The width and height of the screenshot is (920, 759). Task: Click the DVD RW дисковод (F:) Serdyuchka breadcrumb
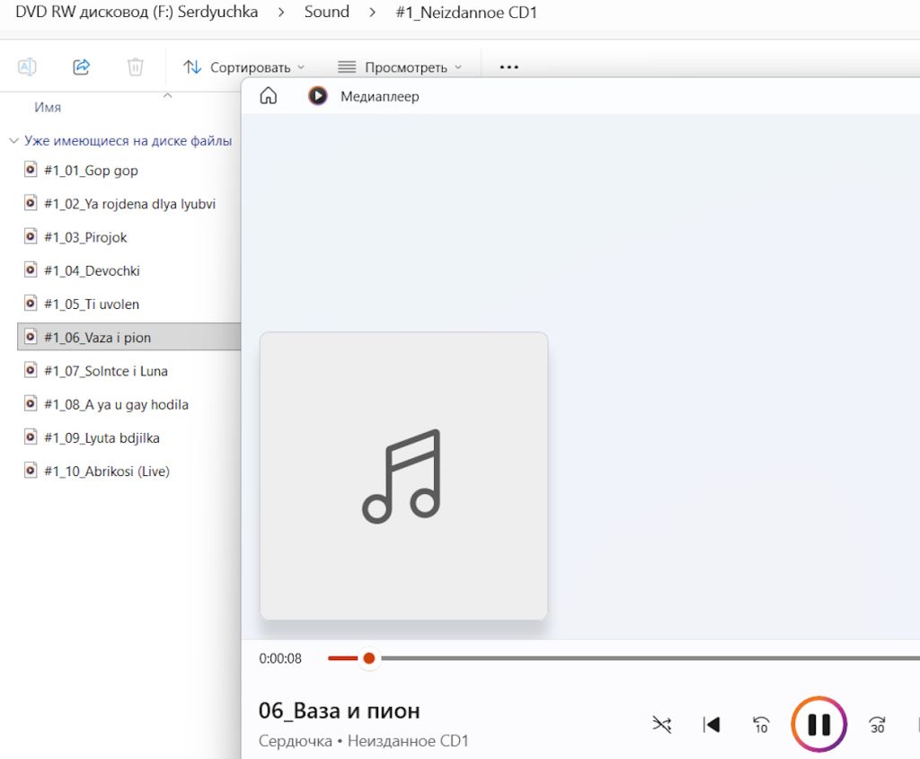(x=137, y=12)
